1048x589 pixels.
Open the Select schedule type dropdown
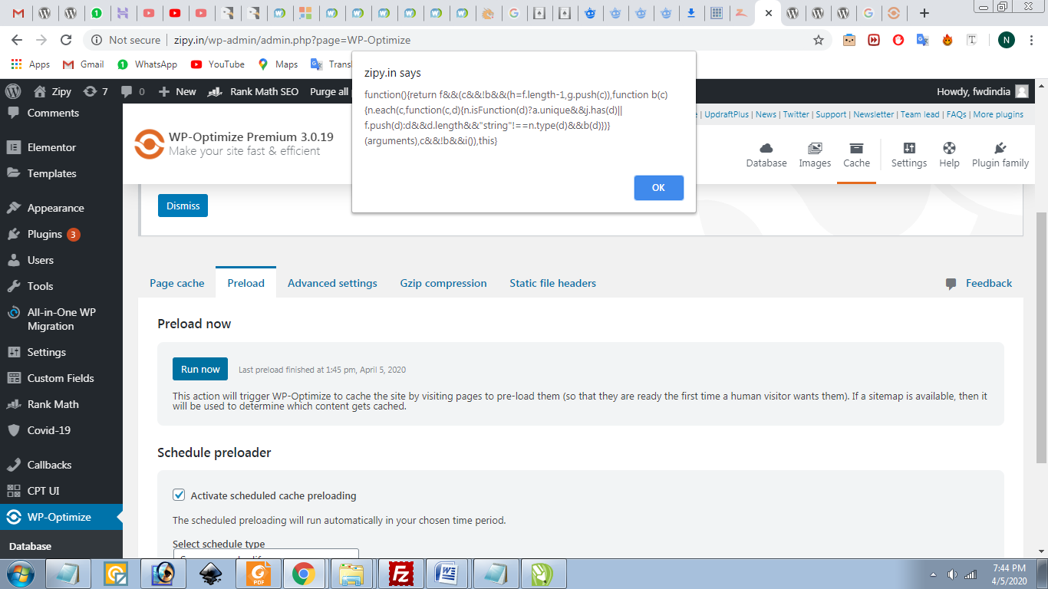point(266,554)
